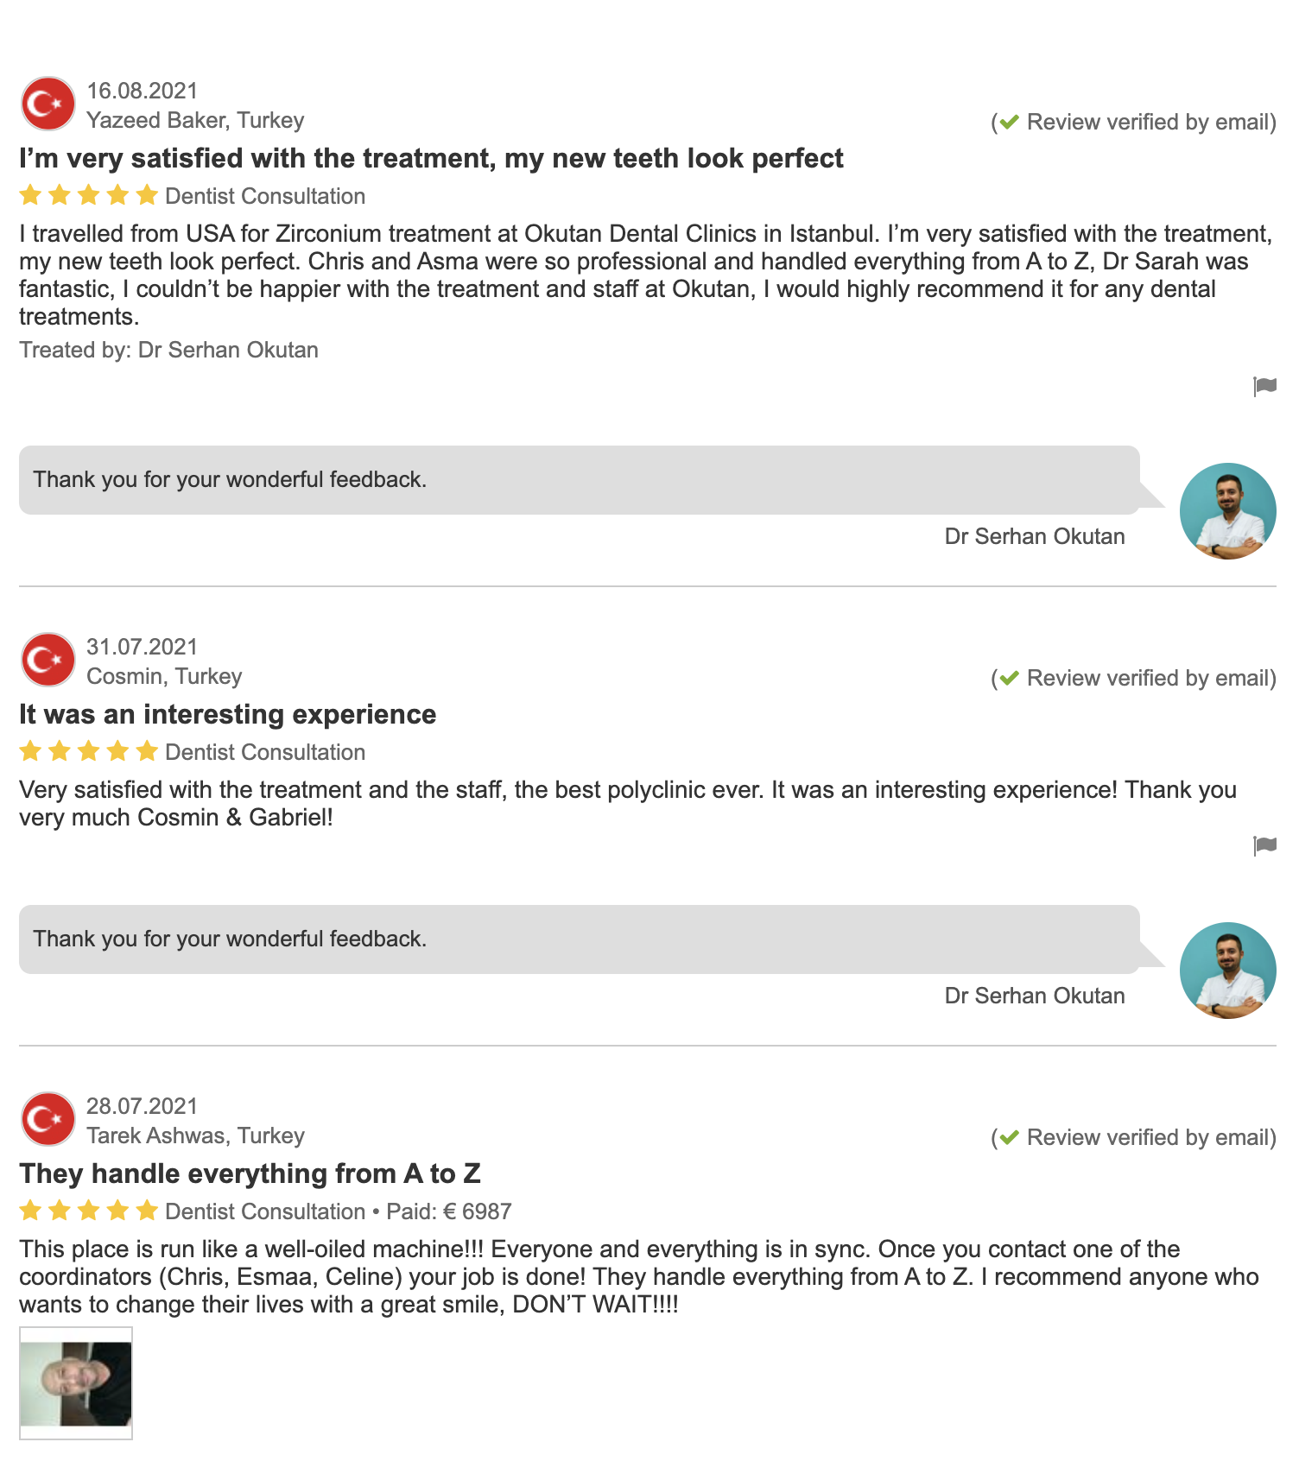
Task: Flag Yazeed Baker's review as inappropriate
Action: point(1264,386)
